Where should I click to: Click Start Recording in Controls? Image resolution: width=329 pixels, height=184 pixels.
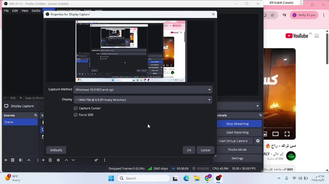[x=238, y=132]
